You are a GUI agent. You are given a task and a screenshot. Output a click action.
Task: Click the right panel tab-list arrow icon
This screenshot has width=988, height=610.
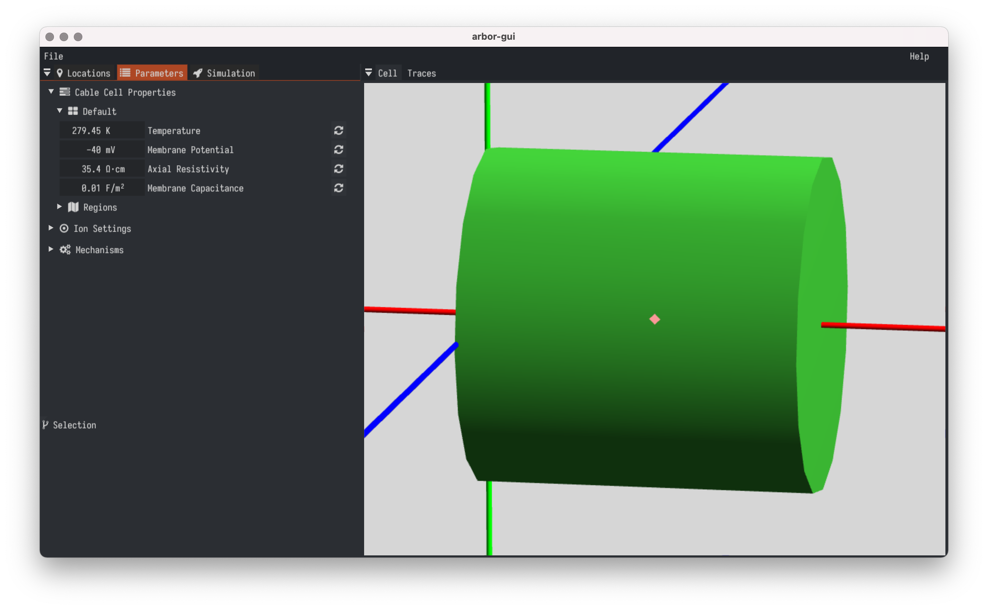coord(368,73)
